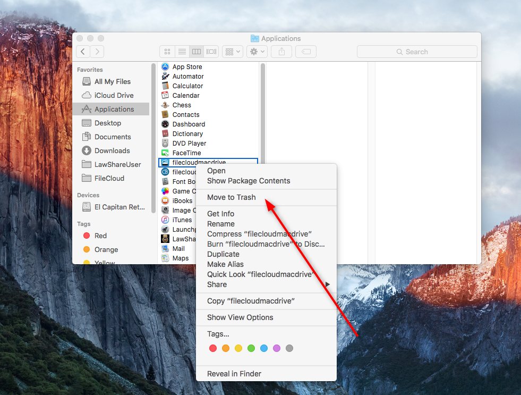Click the Edit Tags toolbar icon

coord(306,52)
